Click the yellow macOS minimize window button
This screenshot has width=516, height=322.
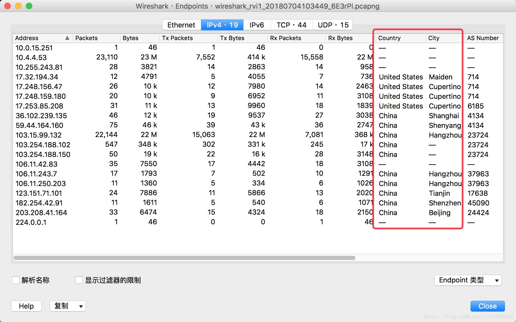[x=18, y=6]
